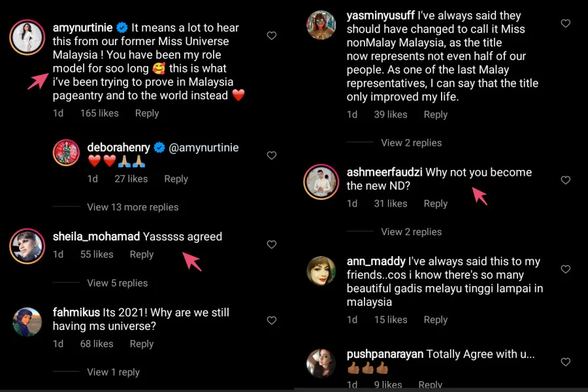Tap heart icon next to yasminyusuff's comment
Image resolution: width=588 pixels, height=392 pixels.
566,24
